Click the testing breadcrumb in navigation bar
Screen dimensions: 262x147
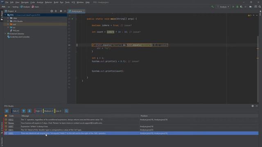click(16, 7)
